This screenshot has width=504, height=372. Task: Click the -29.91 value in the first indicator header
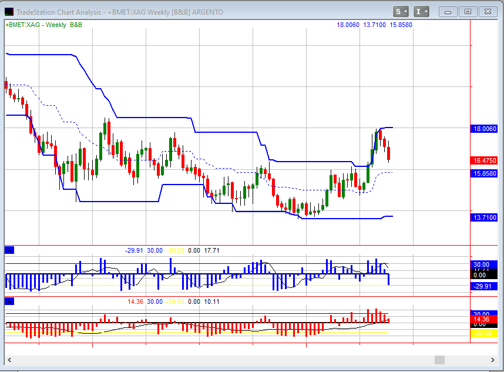click(134, 250)
